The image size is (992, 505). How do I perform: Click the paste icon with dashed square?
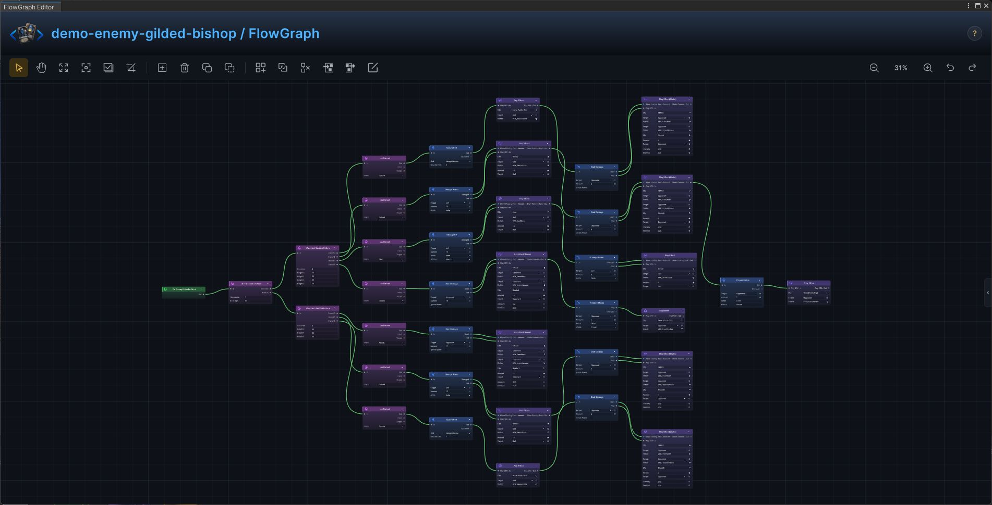(x=229, y=68)
